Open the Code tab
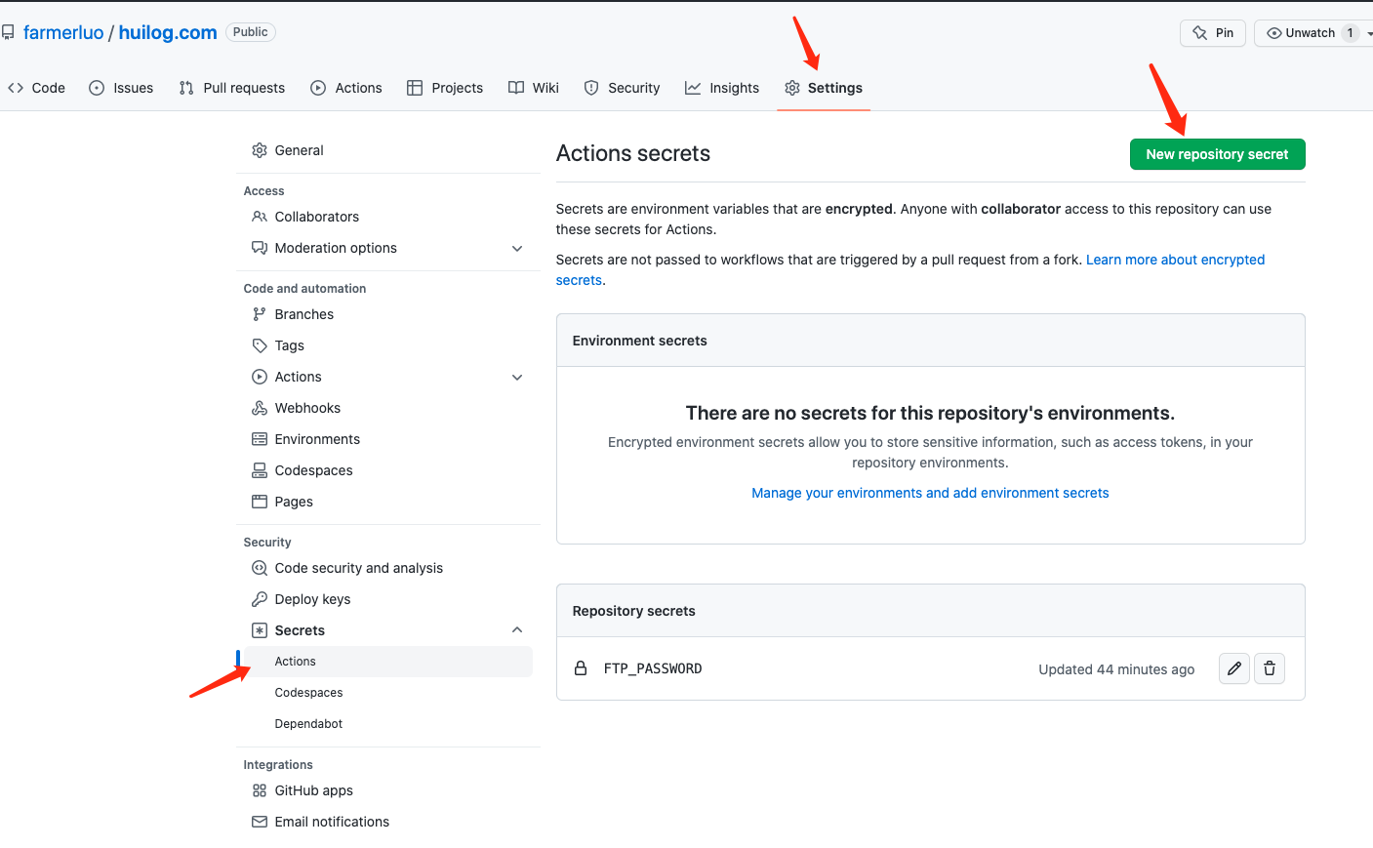The width and height of the screenshot is (1373, 848). pos(36,88)
